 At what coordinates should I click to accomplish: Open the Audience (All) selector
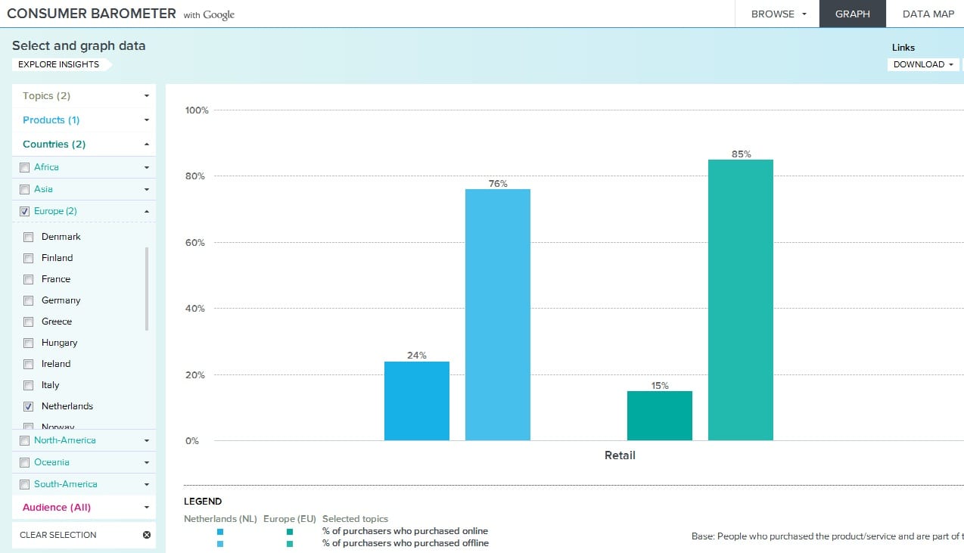[x=83, y=507]
